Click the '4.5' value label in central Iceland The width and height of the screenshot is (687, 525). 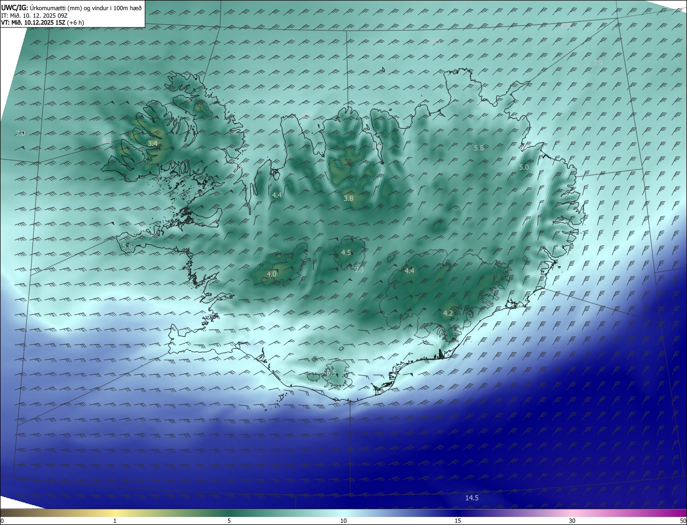(346, 252)
